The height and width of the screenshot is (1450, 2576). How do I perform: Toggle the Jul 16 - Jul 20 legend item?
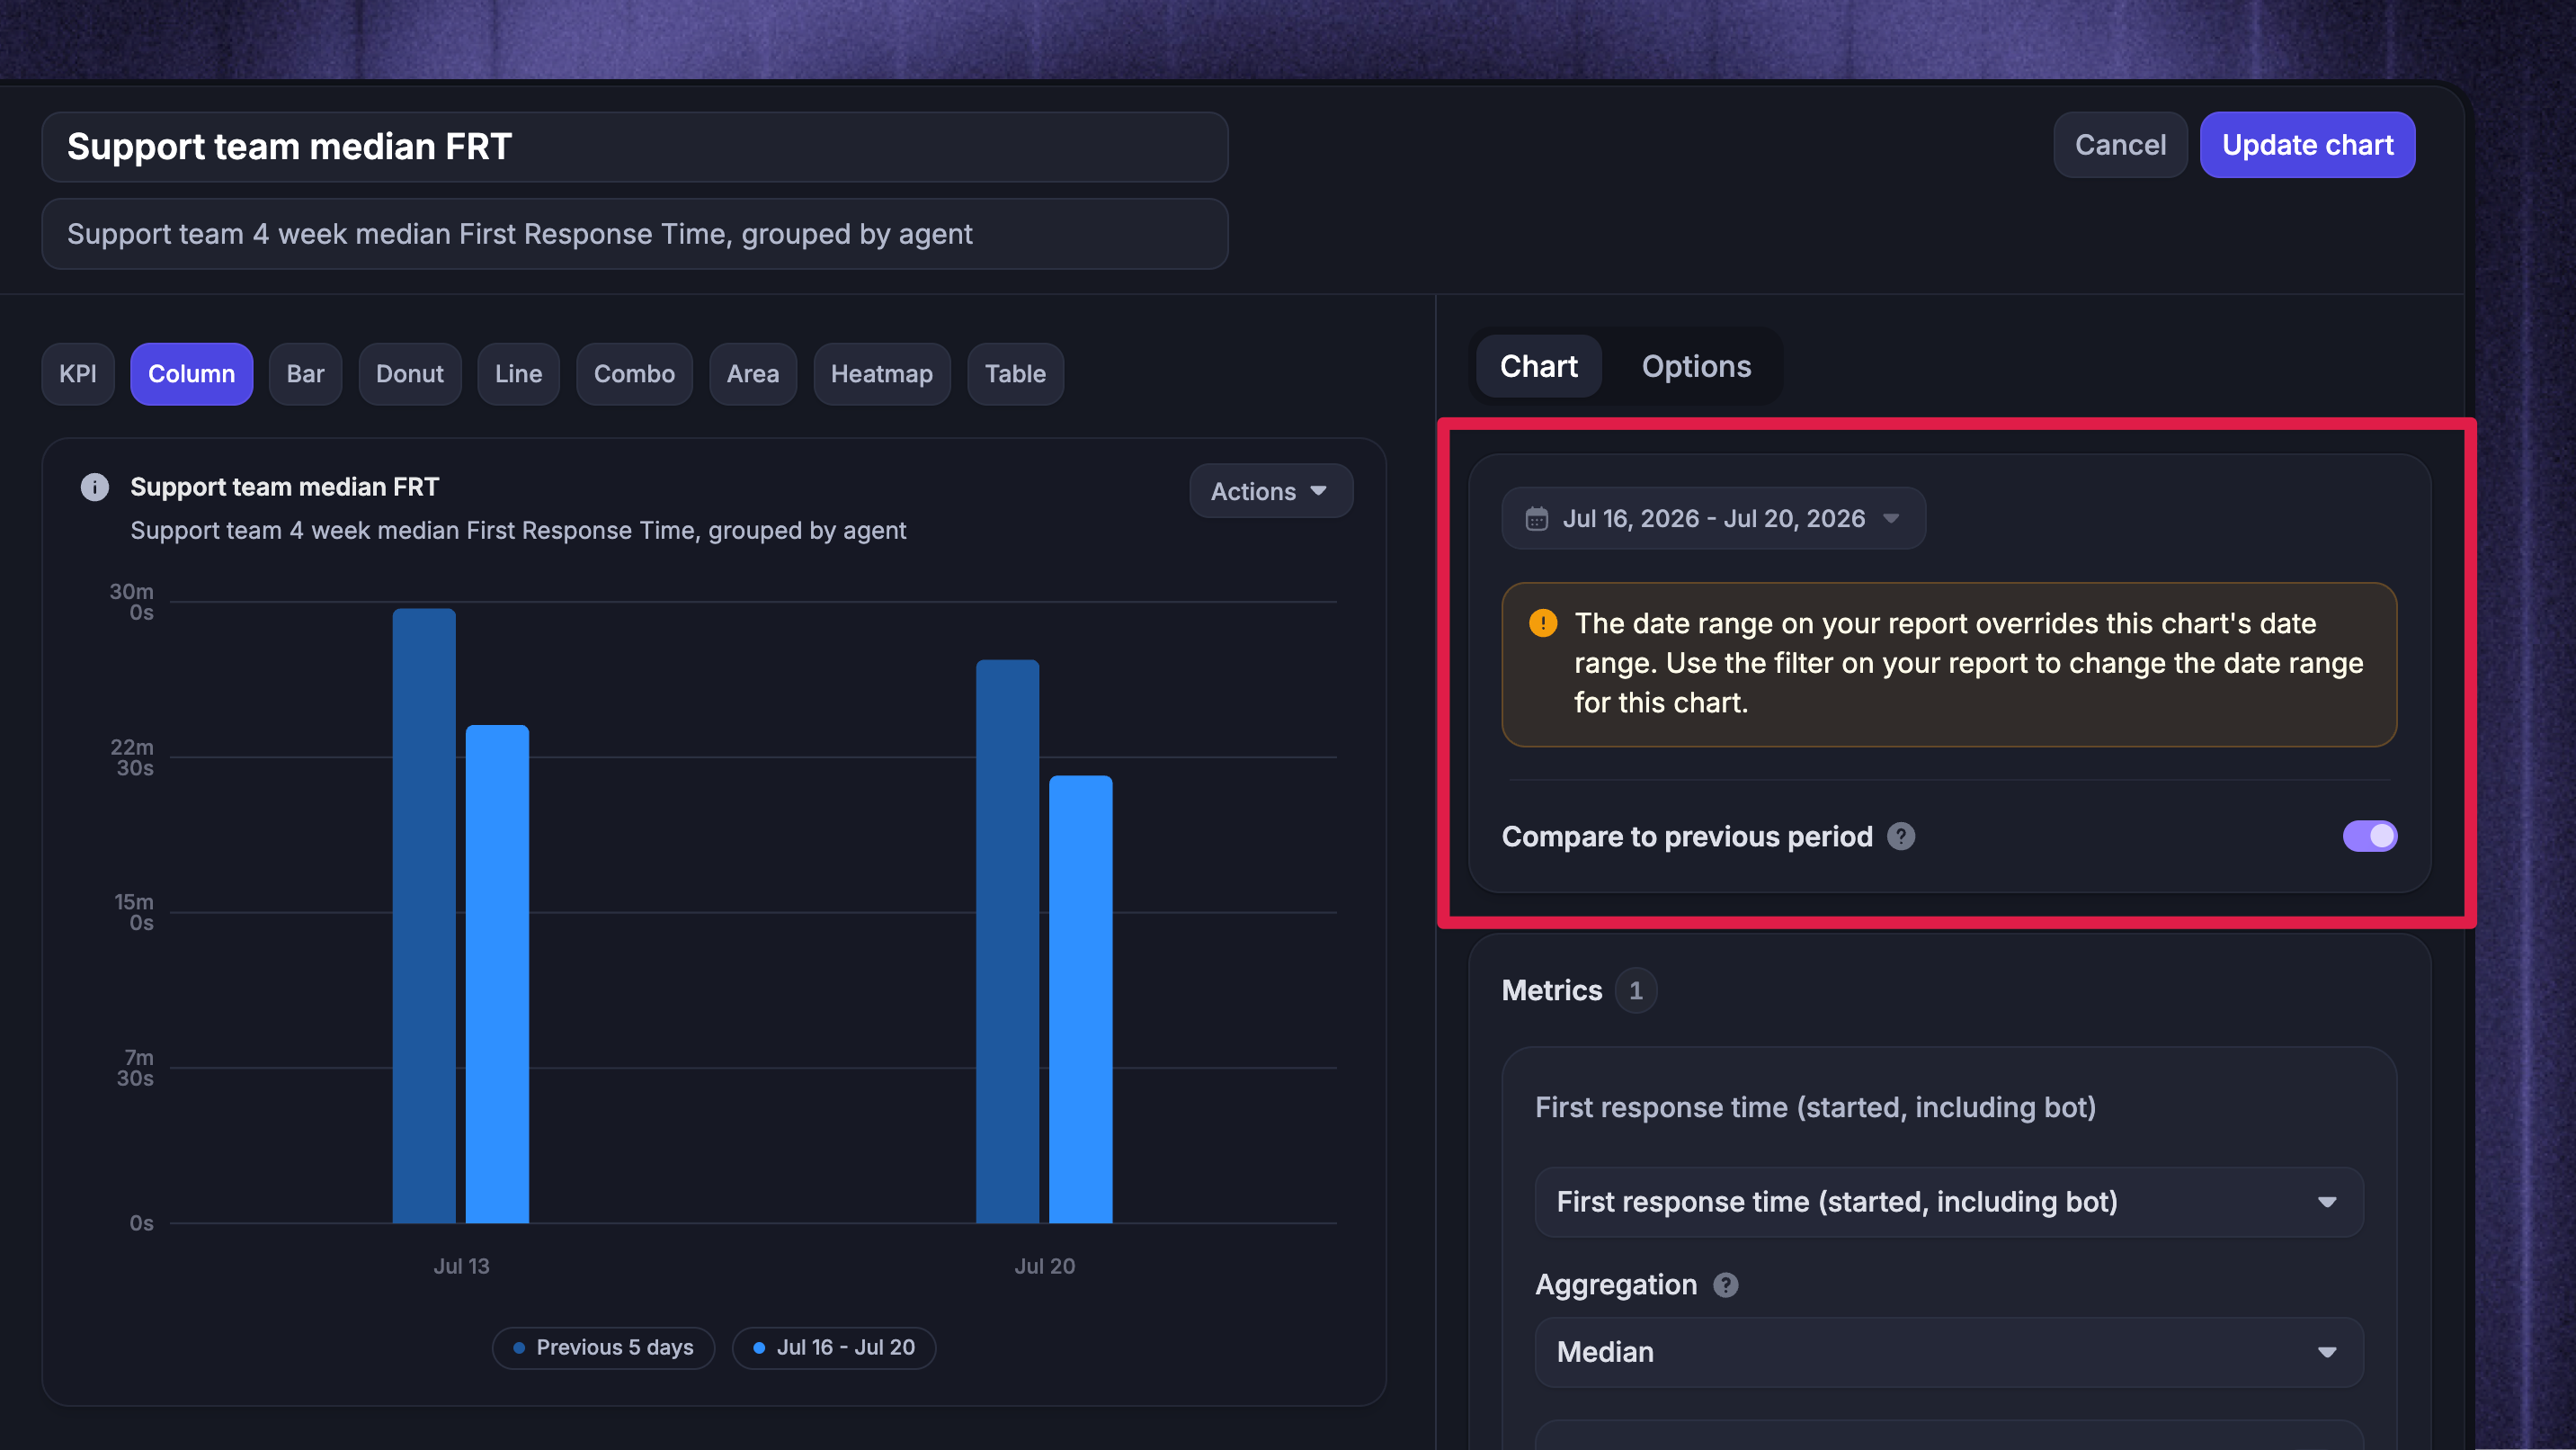[834, 1348]
